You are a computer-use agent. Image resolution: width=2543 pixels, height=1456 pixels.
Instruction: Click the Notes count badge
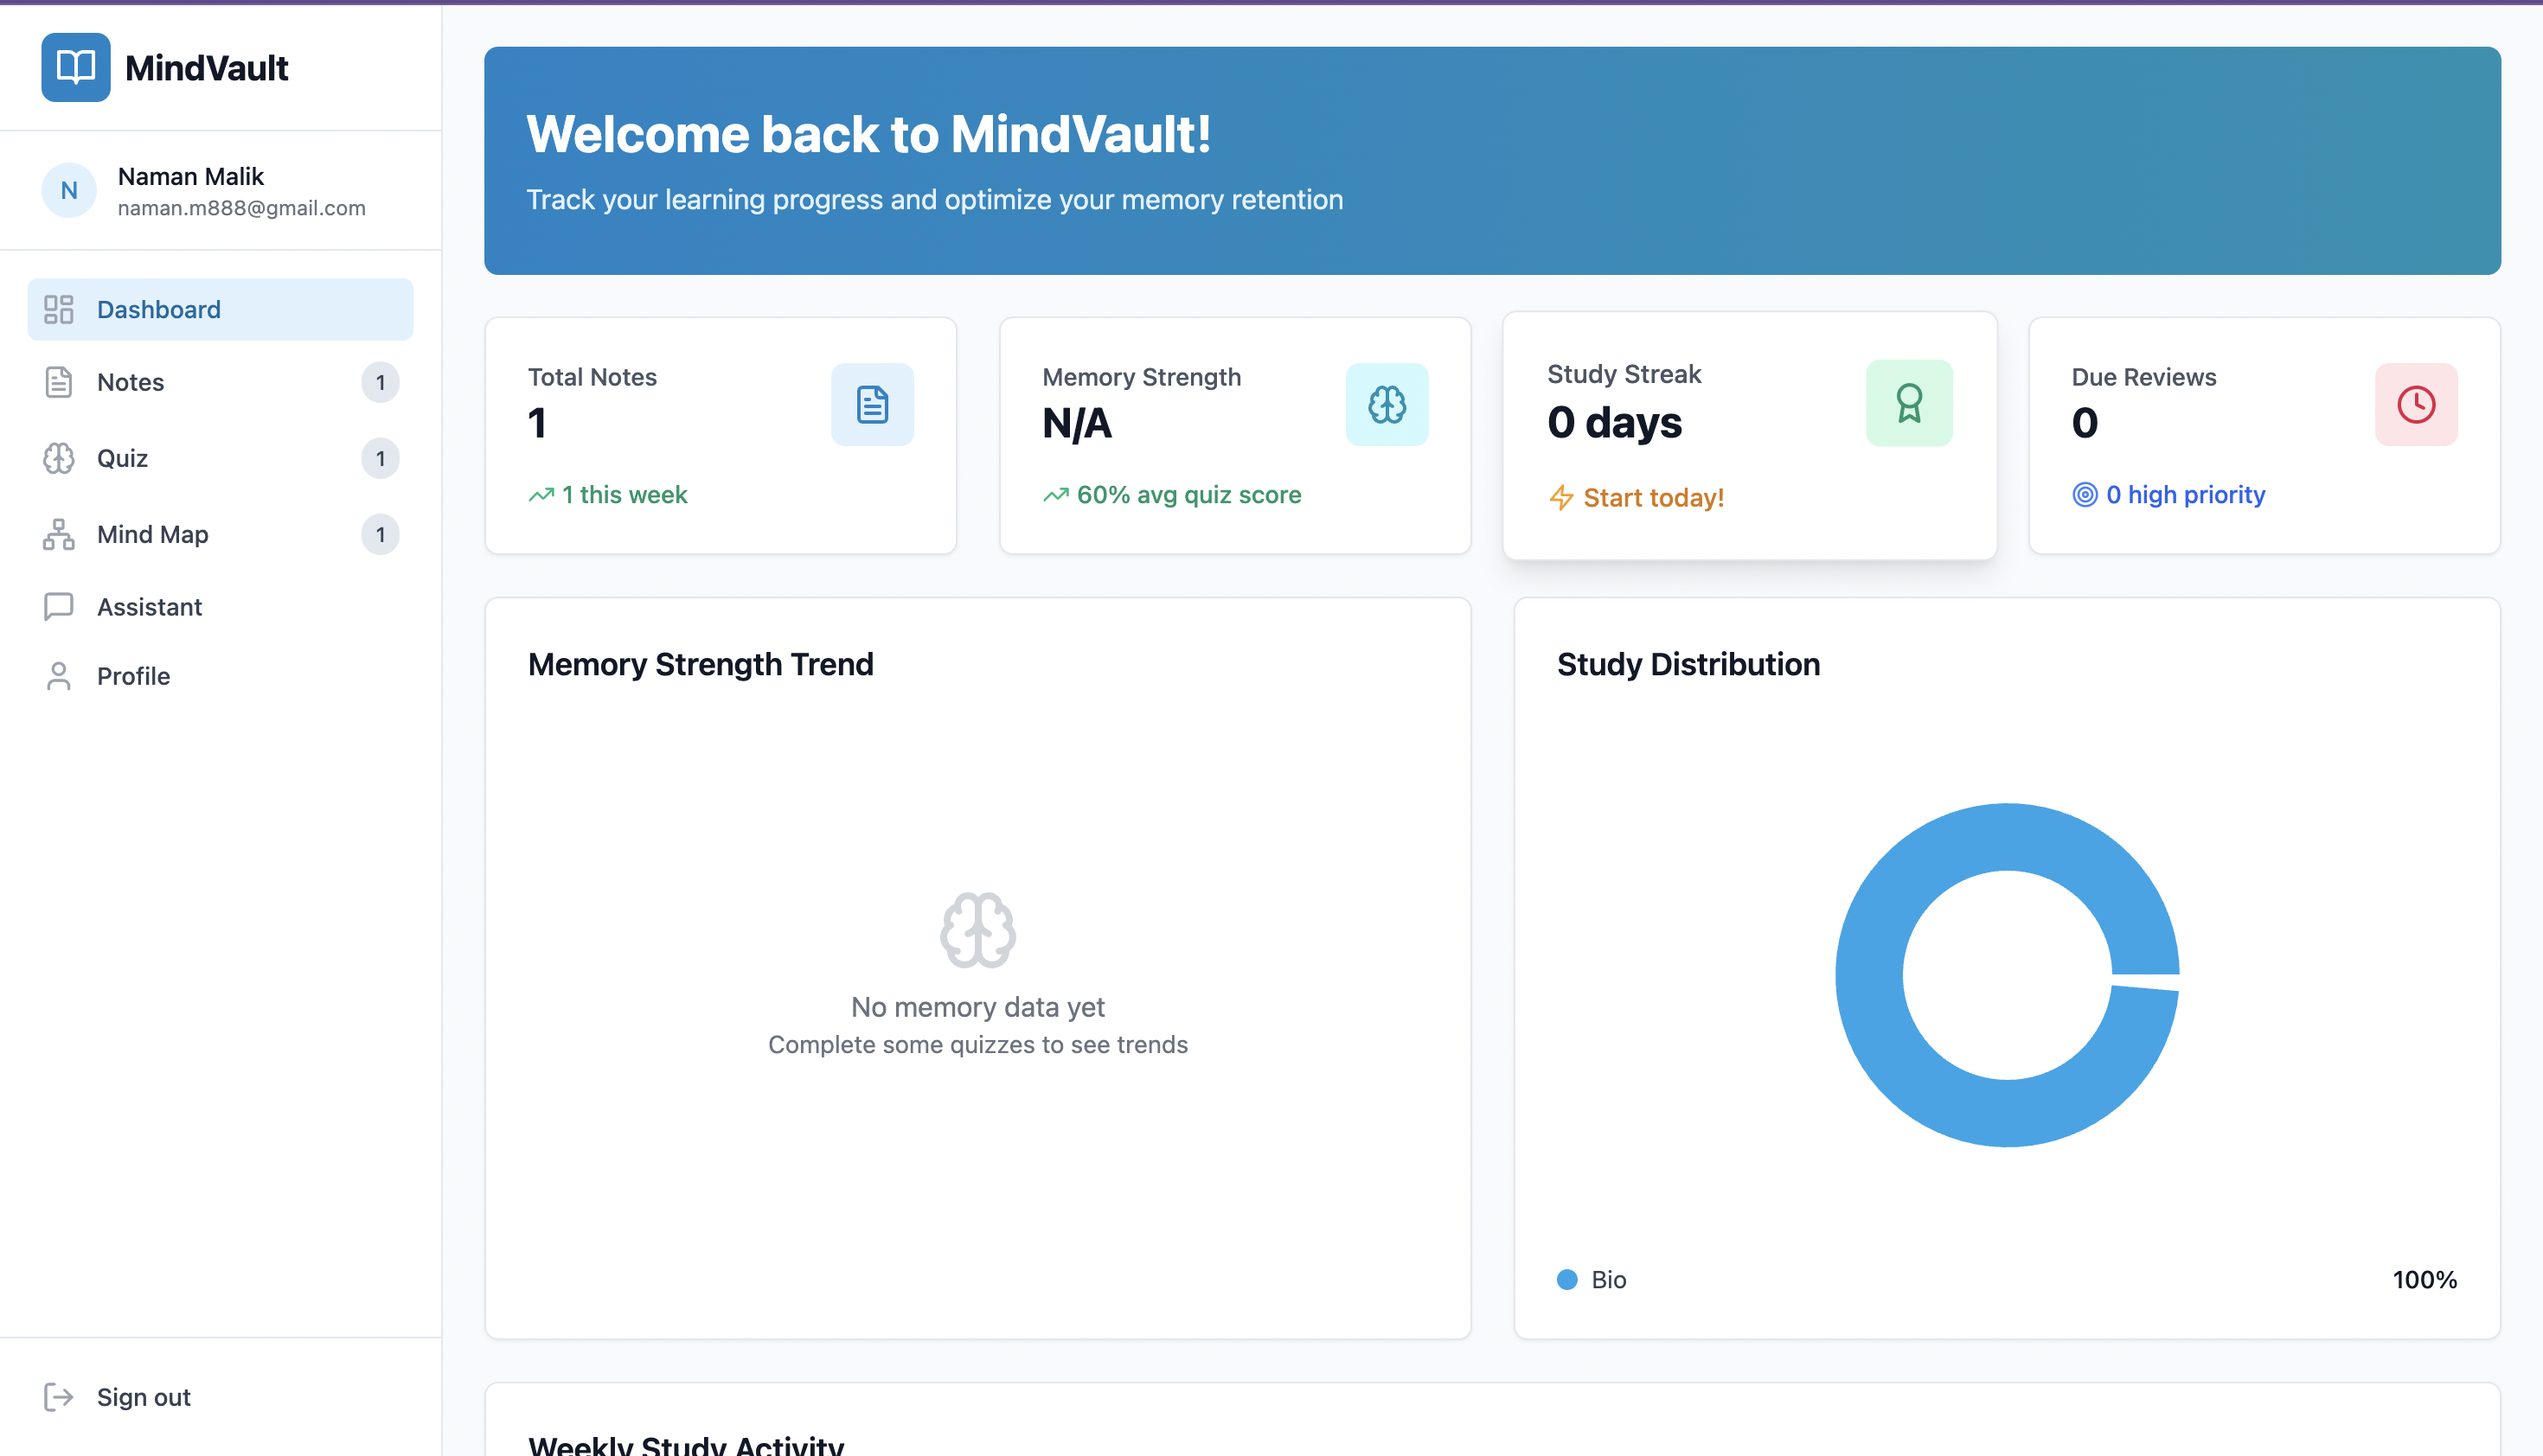click(x=380, y=382)
